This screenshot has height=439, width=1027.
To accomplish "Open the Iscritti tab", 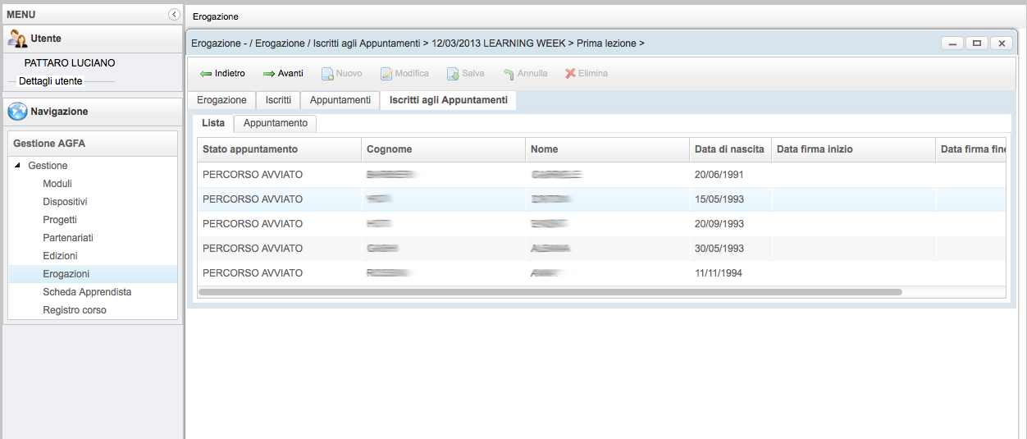I will pyautogui.click(x=278, y=100).
